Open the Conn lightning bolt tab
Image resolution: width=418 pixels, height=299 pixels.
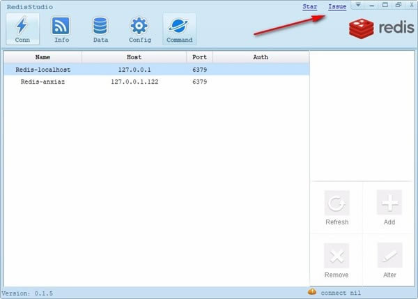click(x=23, y=29)
